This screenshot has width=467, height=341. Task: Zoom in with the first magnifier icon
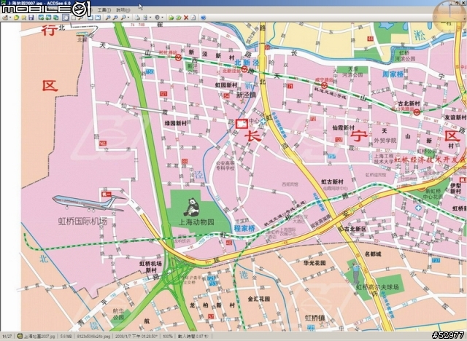(108, 17)
